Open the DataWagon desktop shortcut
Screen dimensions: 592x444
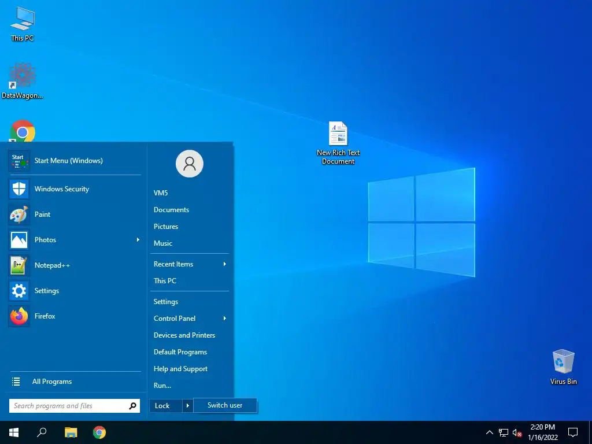22,80
